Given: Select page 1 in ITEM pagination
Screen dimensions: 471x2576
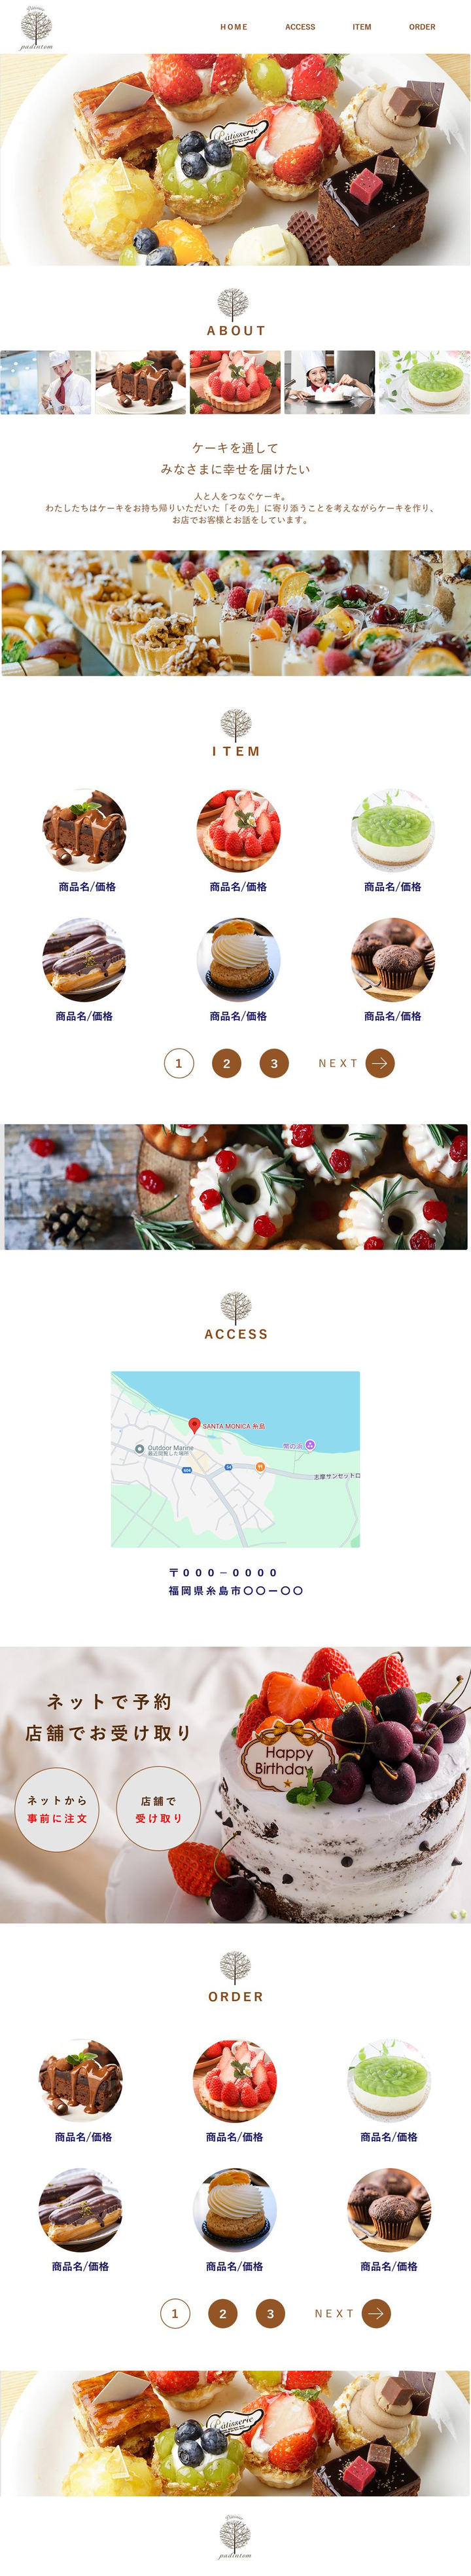Looking at the screenshot, I should tap(179, 1063).
